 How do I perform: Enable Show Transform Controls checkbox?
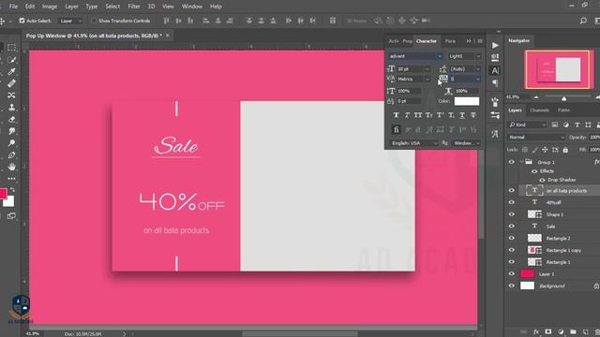pos(94,21)
